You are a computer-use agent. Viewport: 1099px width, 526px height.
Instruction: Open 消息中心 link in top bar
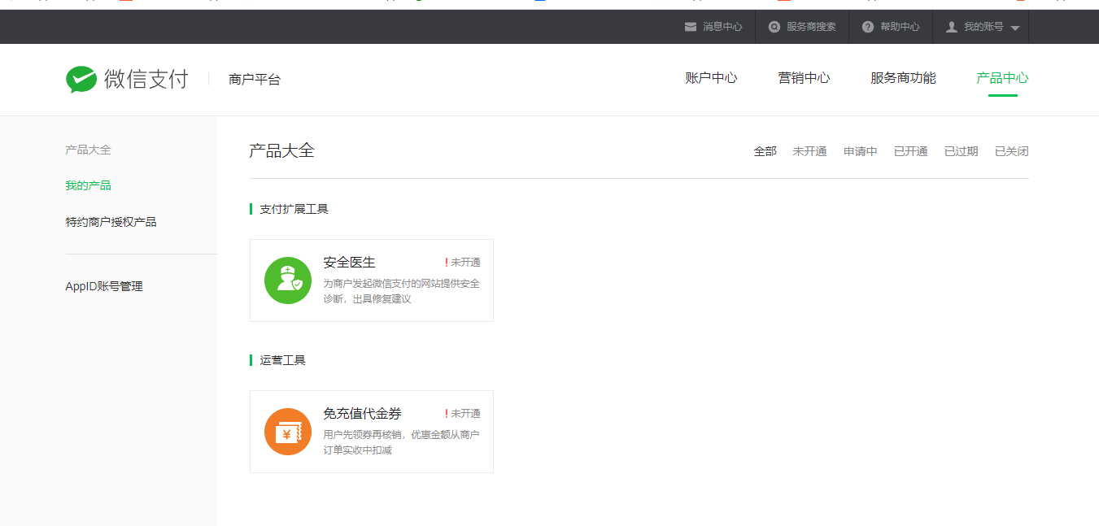(x=722, y=27)
